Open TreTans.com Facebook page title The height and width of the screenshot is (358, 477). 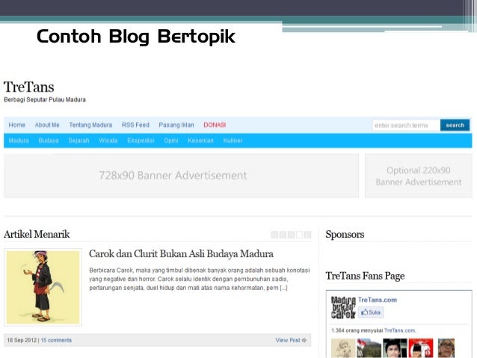[378, 300]
